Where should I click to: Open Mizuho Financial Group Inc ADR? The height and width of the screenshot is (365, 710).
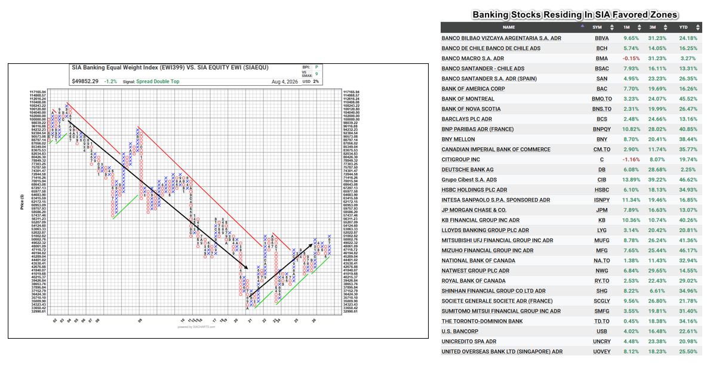coord(487,250)
